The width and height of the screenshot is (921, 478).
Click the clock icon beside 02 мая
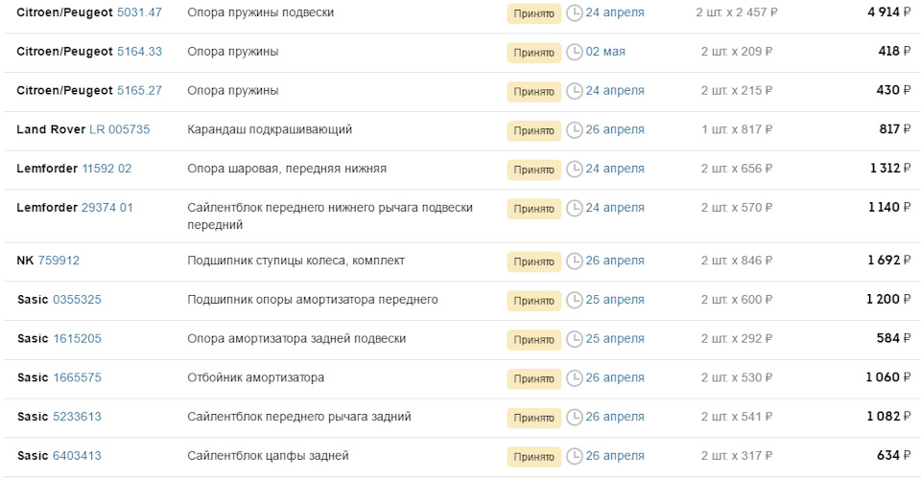coord(575,52)
